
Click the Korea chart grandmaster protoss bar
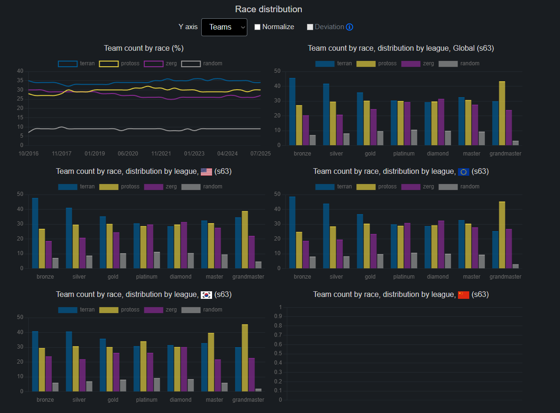245,358
